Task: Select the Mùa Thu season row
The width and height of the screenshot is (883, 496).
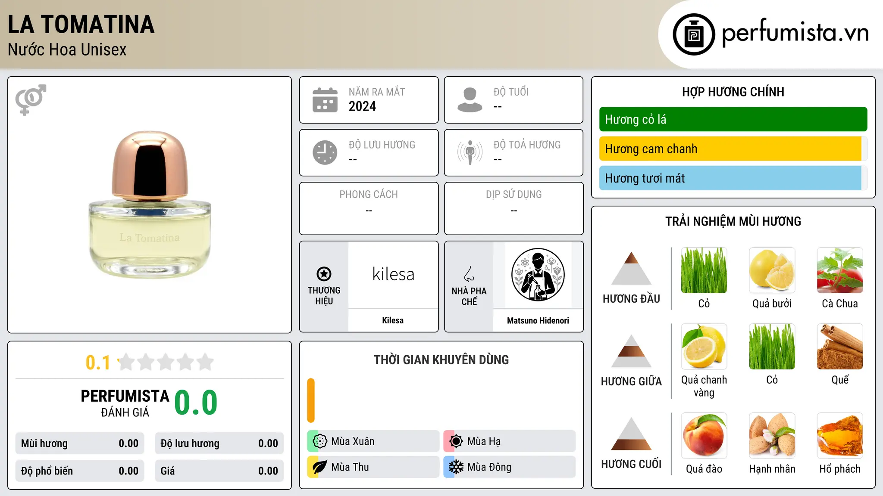Action: pos(373,467)
